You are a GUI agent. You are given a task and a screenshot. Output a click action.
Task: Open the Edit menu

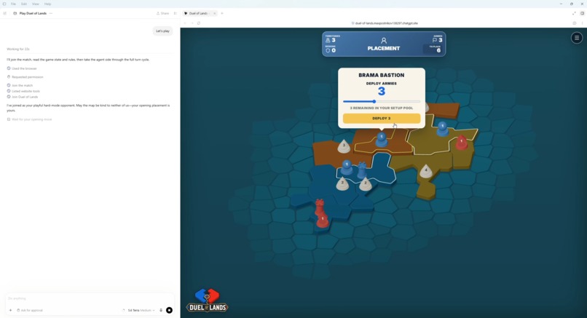coord(24,4)
